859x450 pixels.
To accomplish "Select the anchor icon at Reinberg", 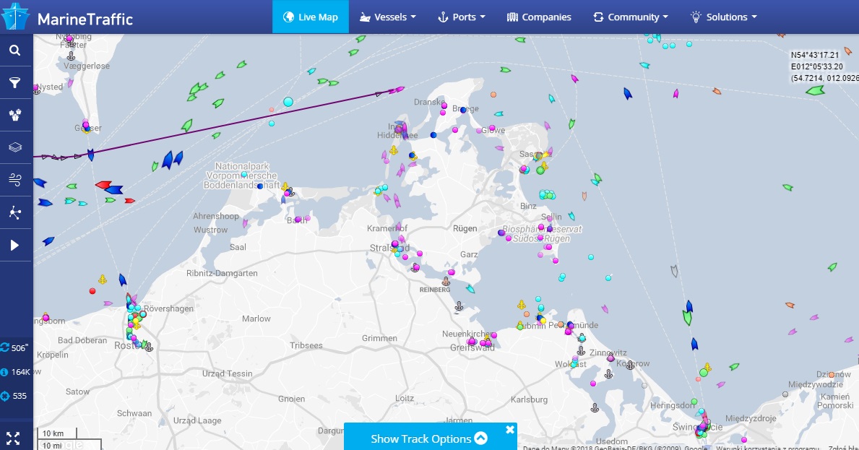I will 446,282.
